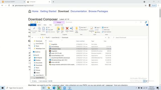This screenshot has height=90, width=161.
Task: Open 3D Objects in navigation pane
Action: [38, 58]
